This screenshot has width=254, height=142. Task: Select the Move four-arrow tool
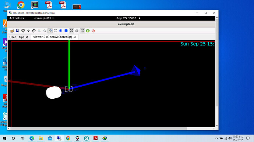click(x=28, y=31)
